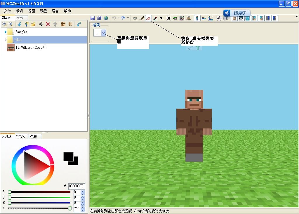Click the hex color input field
The width and height of the screenshot is (299, 214).
click(77, 186)
